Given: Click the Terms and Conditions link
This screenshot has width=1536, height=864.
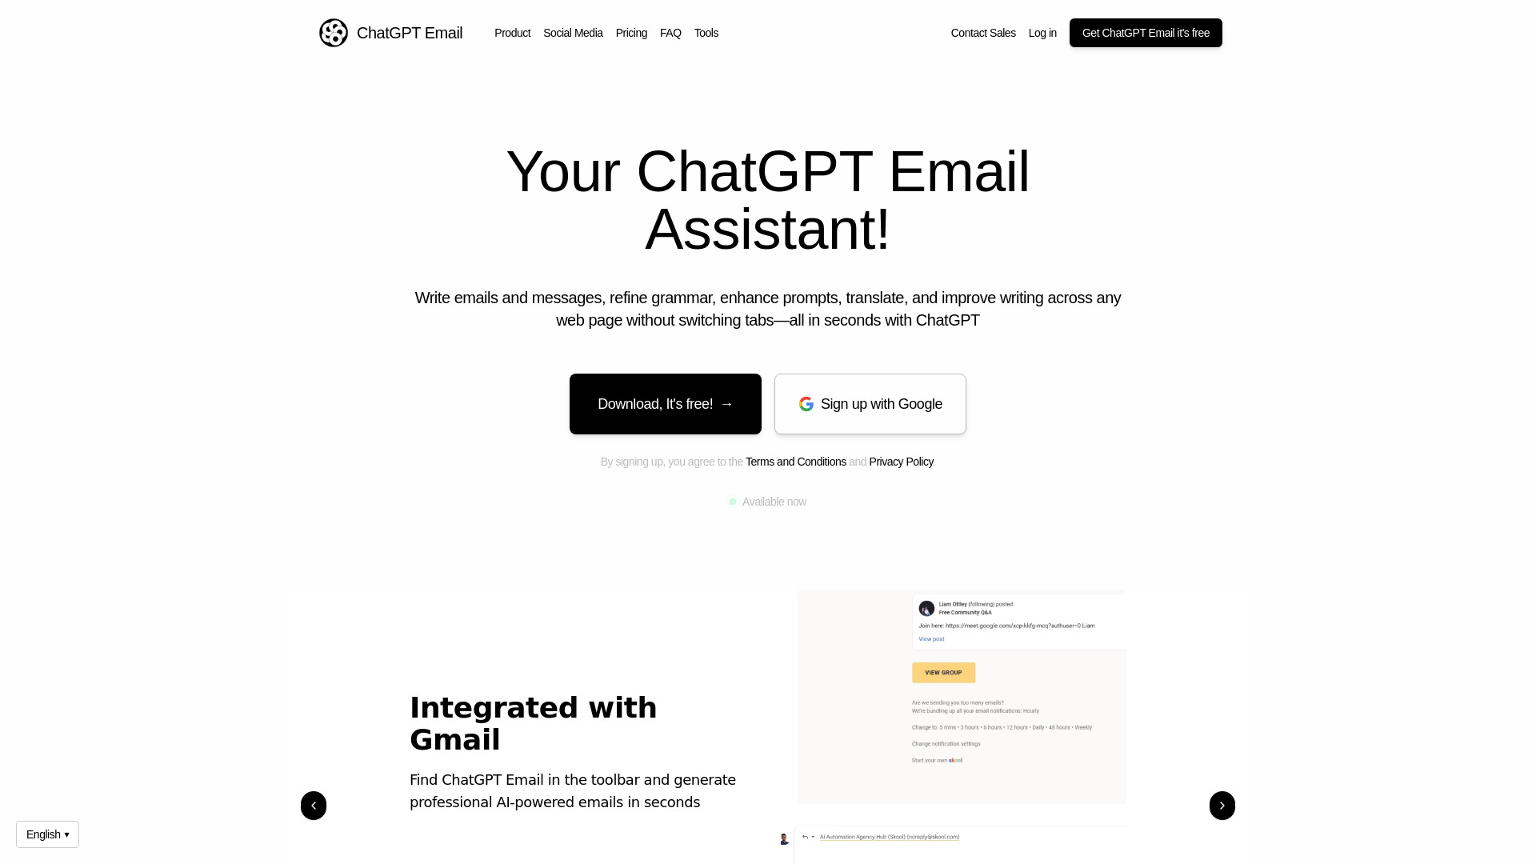Looking at the screenshot, I should click(795, 461).
